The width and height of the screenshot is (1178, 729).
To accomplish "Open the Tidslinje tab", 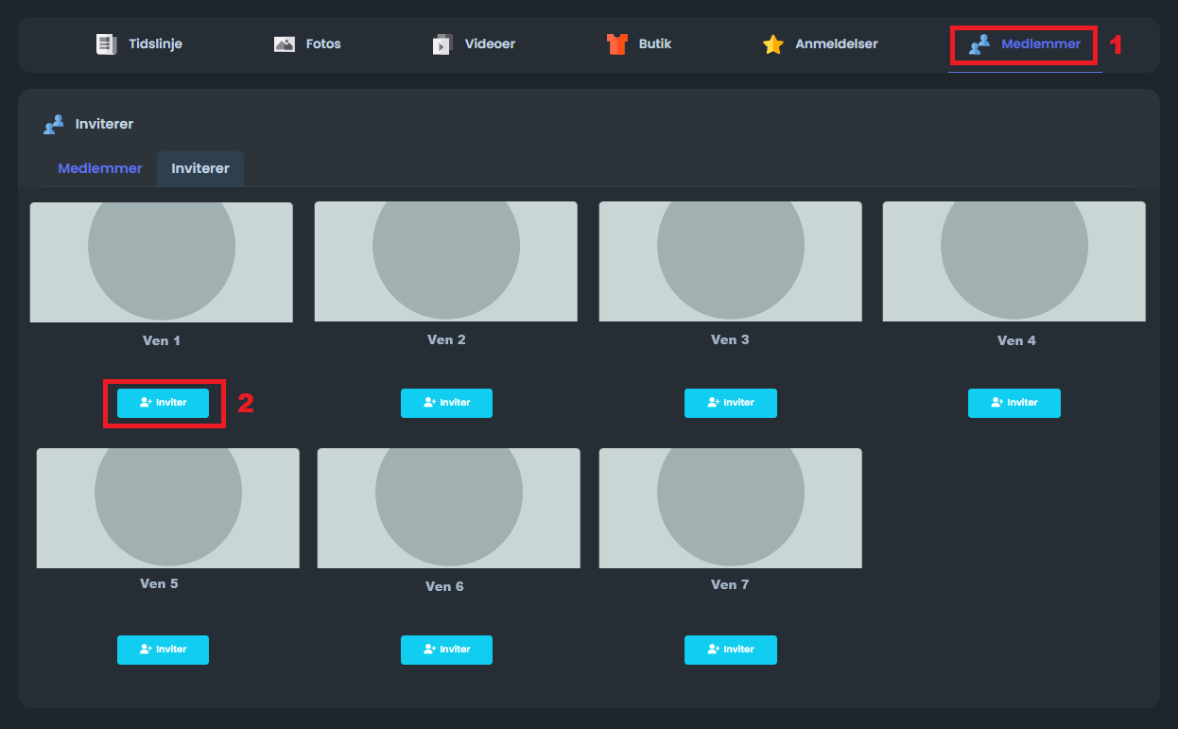I will click(x=139, y=44).
